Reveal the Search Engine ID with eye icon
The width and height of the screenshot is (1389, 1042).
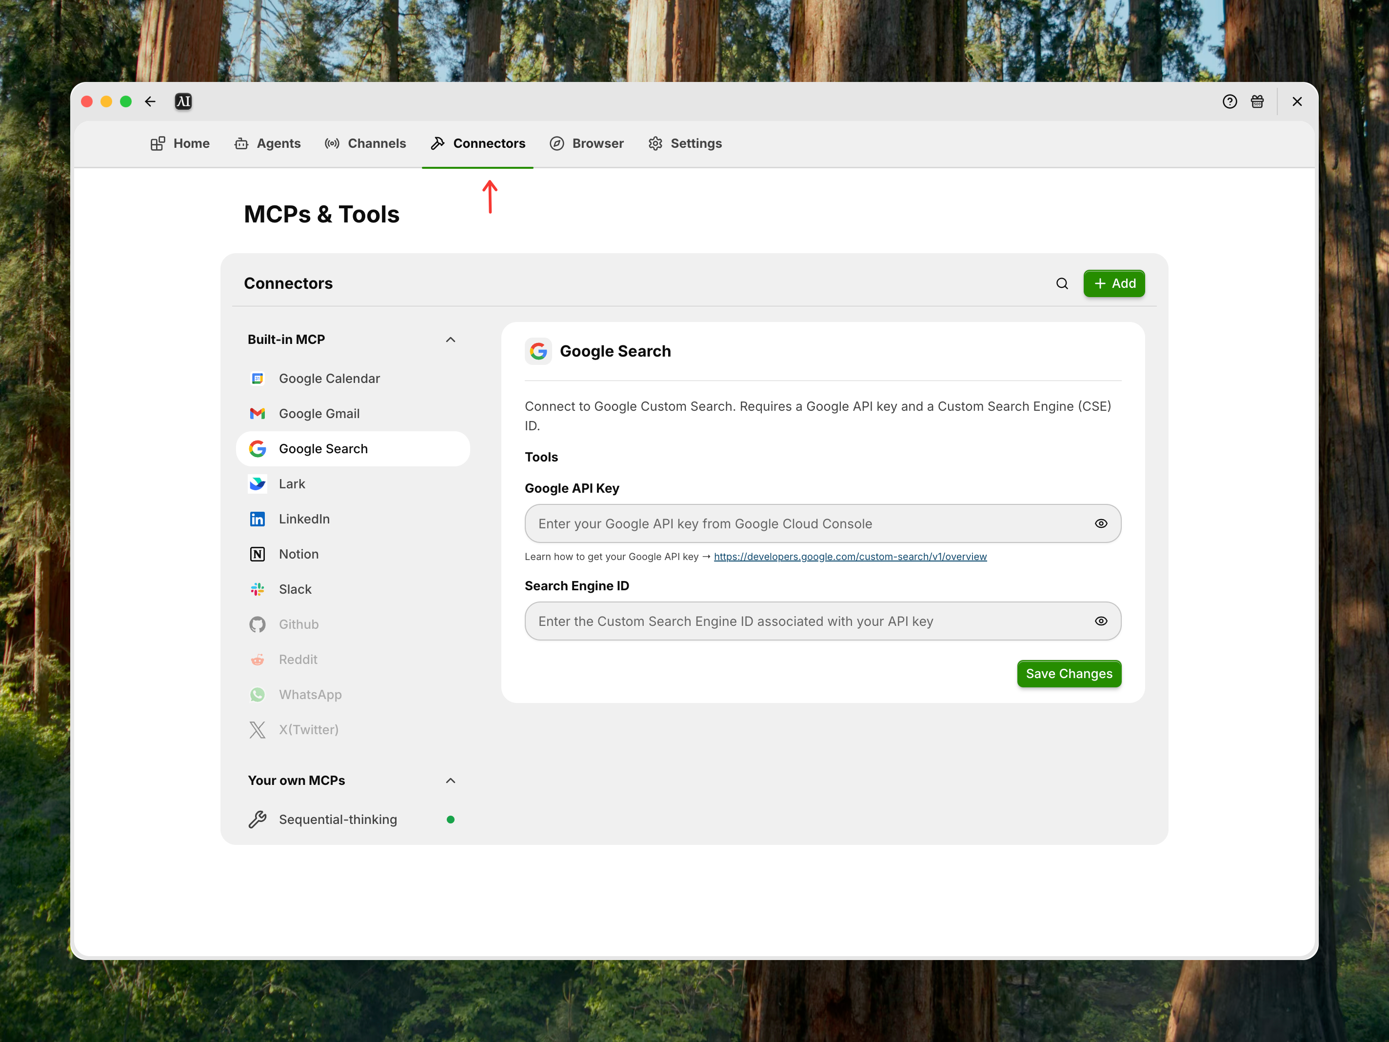[1101, 621]
